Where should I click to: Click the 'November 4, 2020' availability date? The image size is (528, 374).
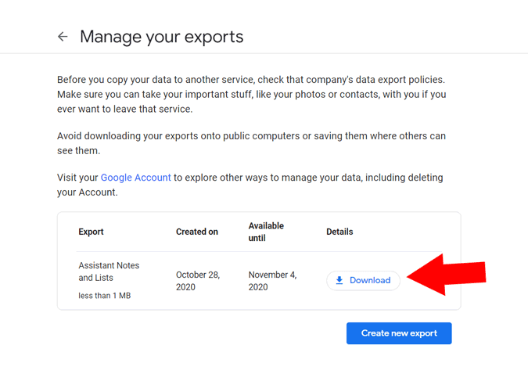click(272, 281)
